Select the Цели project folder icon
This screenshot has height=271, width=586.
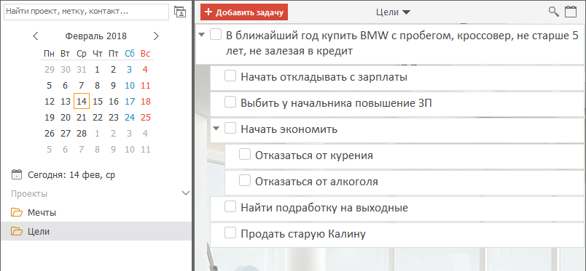[17, 232]
